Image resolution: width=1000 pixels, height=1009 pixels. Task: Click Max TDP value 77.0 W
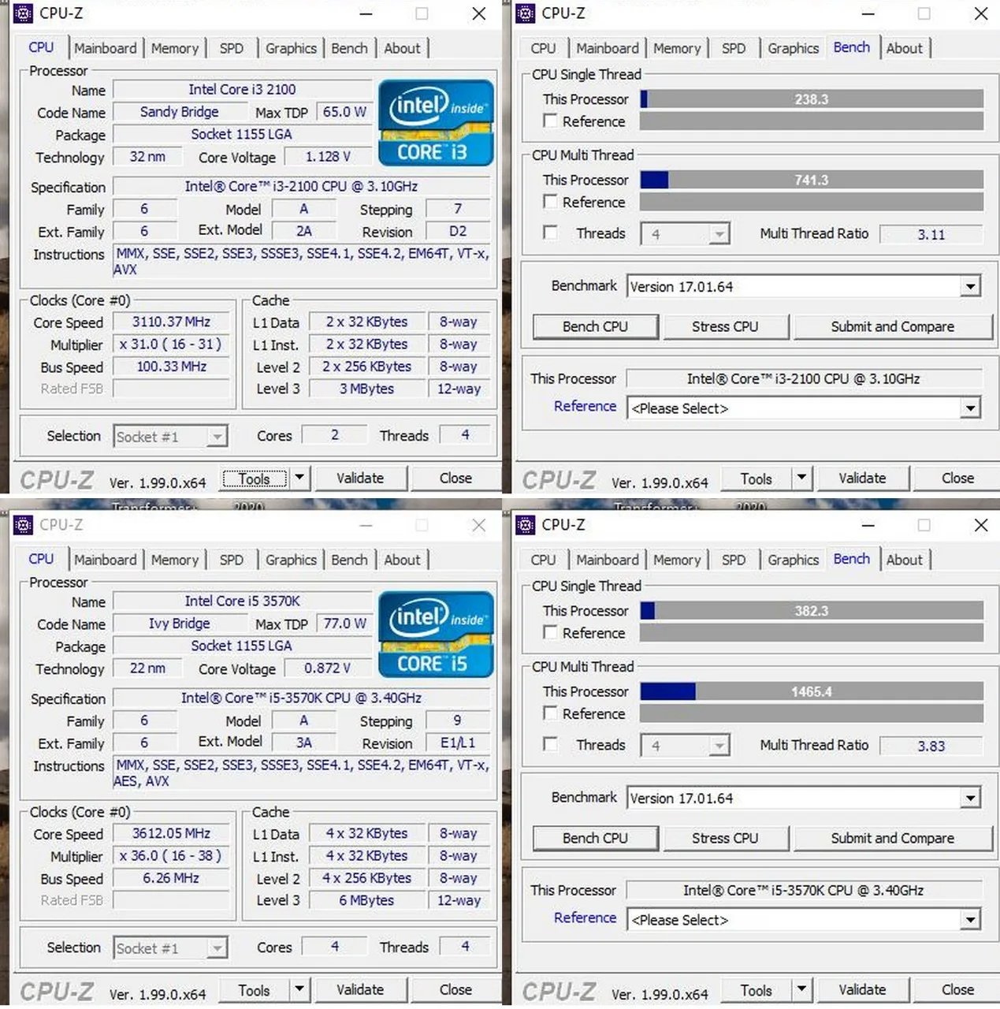344,624
